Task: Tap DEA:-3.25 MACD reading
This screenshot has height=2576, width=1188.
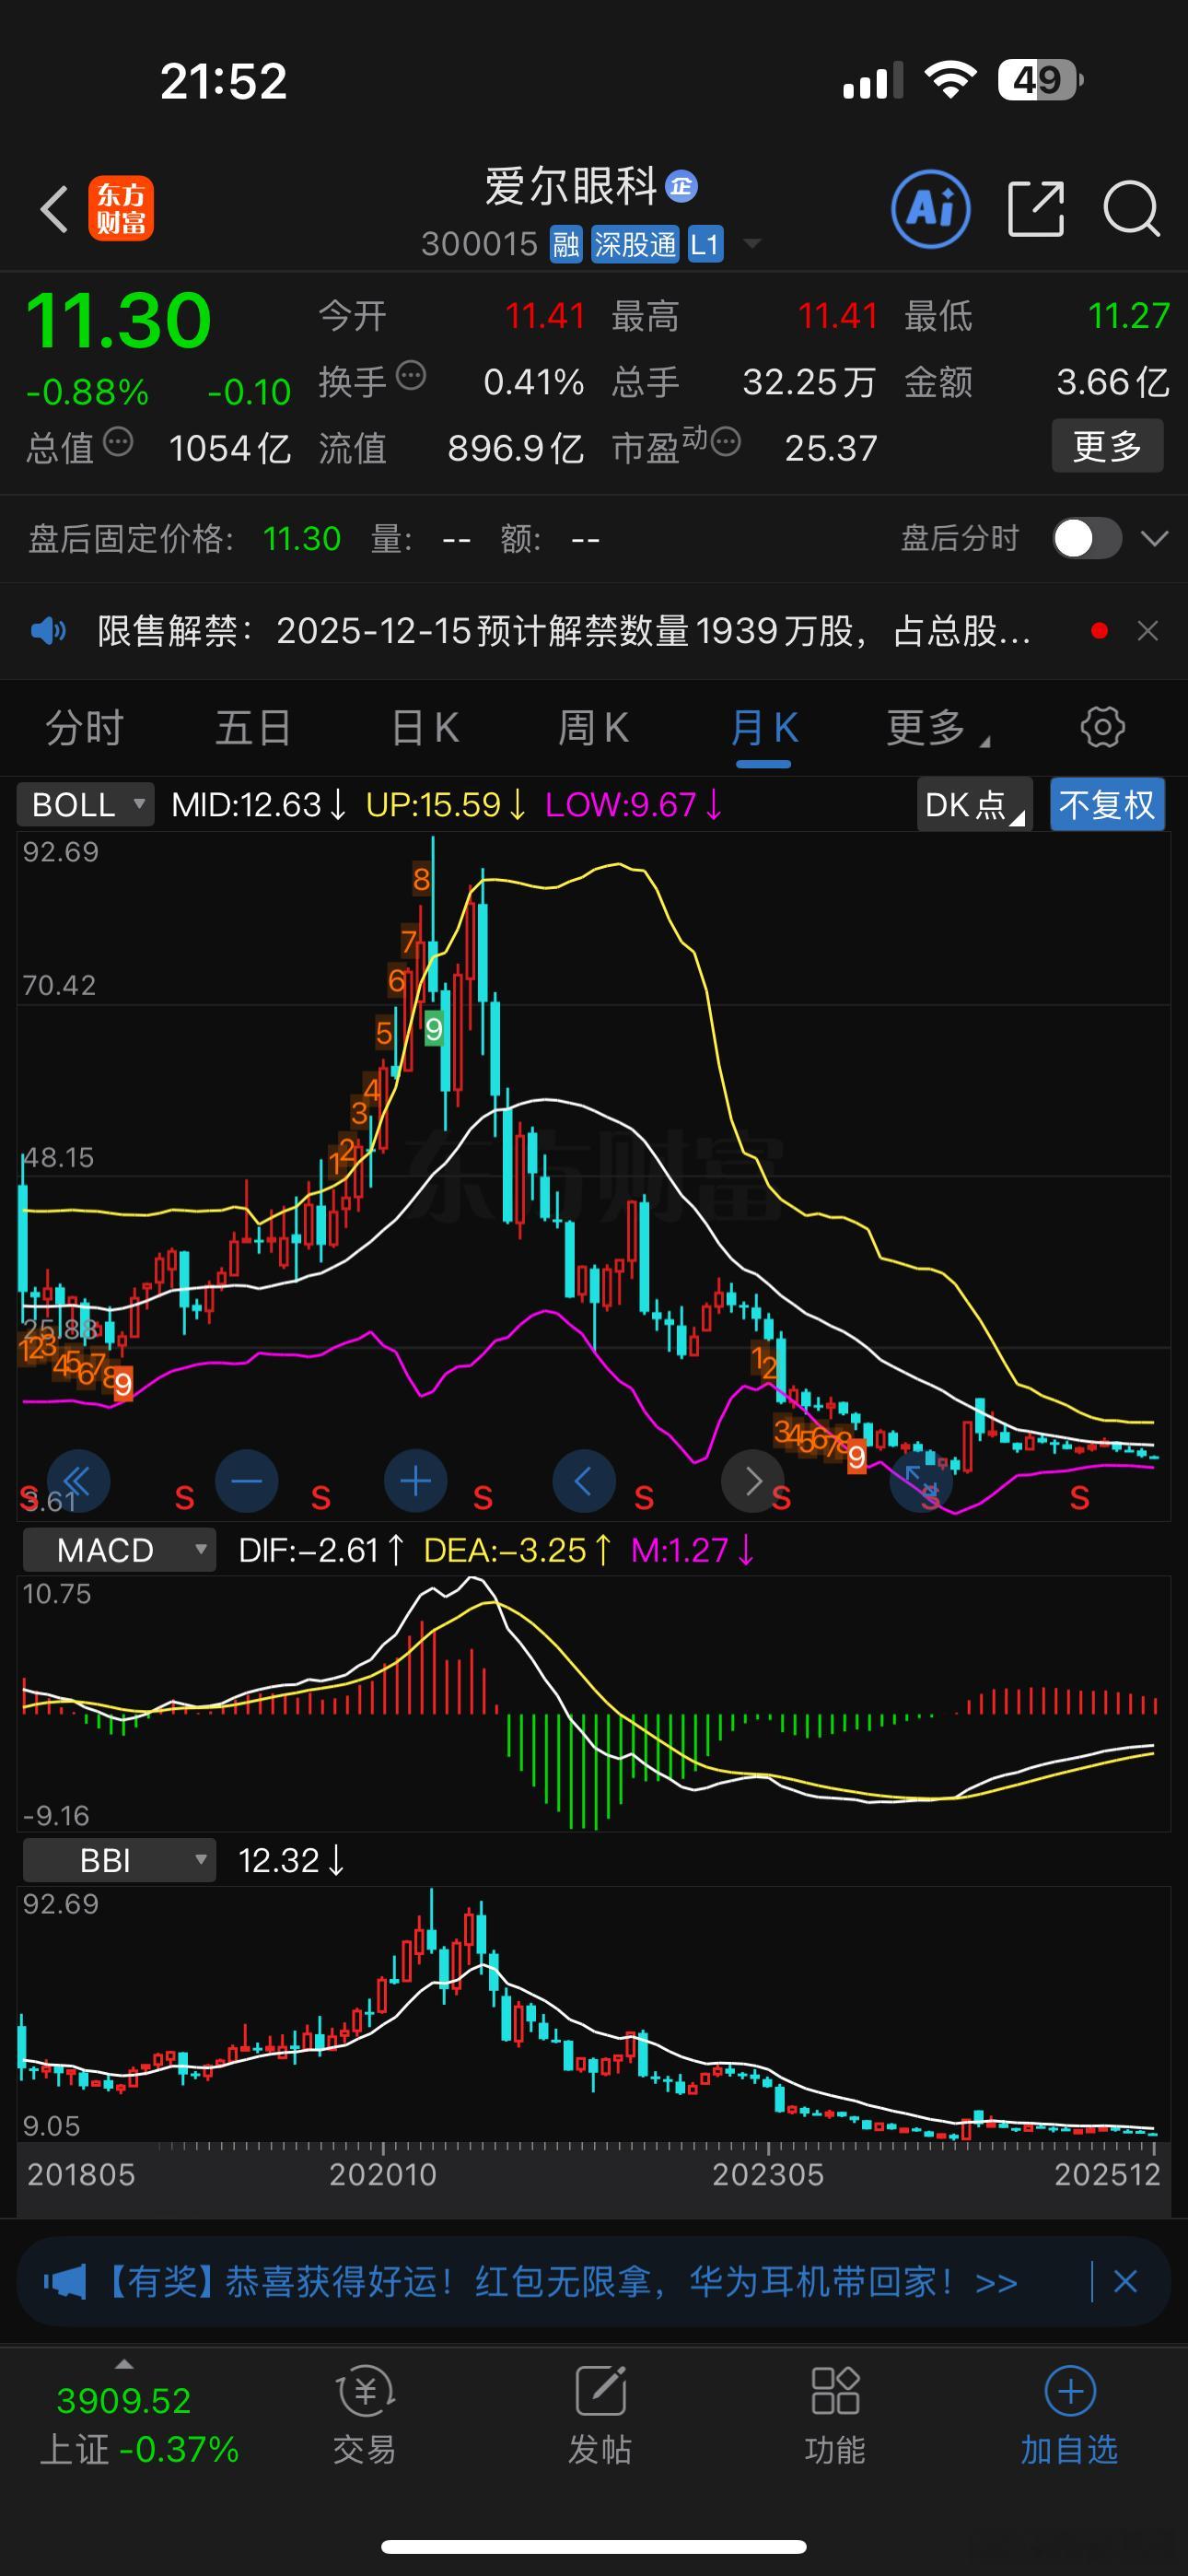Action: pos(517,1550)
